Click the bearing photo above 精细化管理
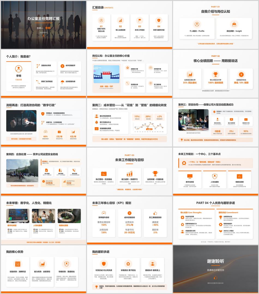Viewport: 259px width, 294px height. click(69, 216)
